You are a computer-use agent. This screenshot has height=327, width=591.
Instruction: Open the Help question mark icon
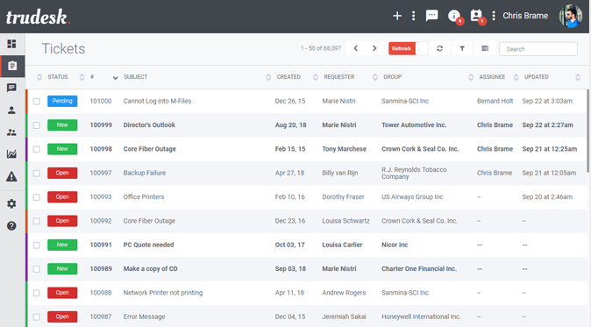point(11,225)
